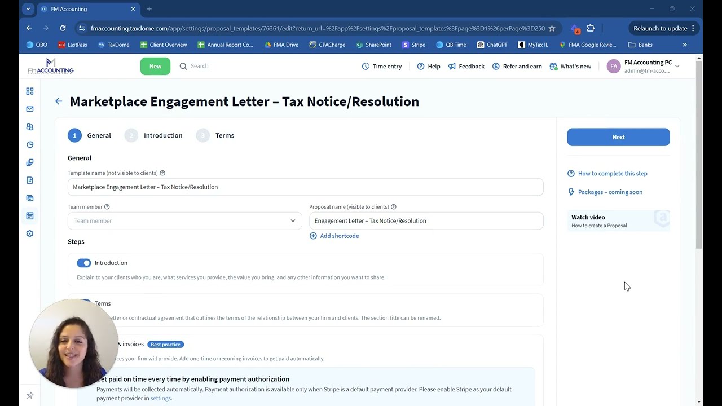Click the Template name help question icon
Screen dimensions: 722x406
coord(162,173)
